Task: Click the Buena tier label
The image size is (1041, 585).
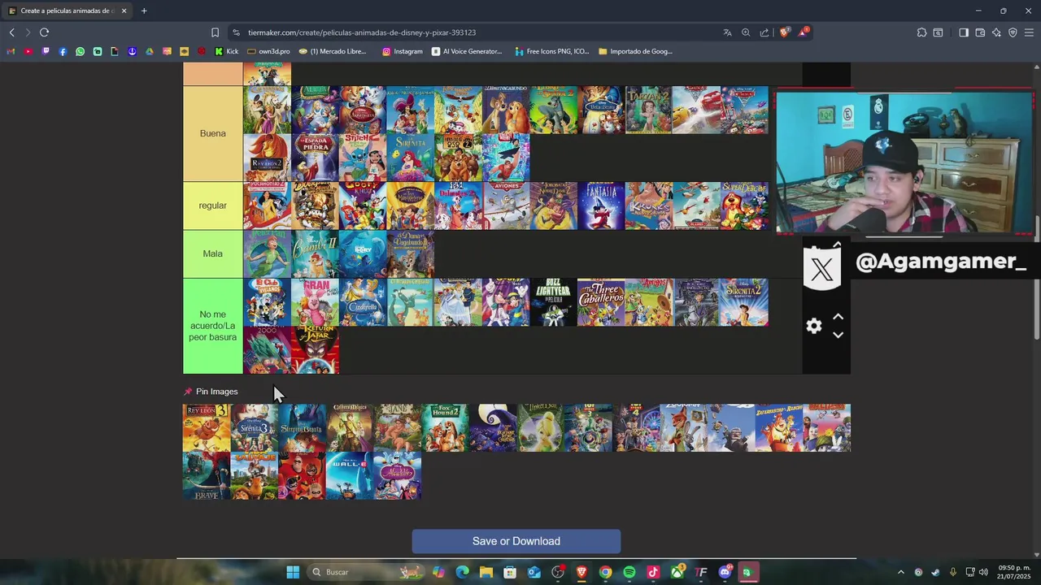Action: pyautogui.click(x=213, y=133)
